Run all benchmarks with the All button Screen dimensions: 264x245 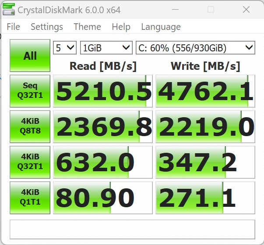tap(30, 55)
